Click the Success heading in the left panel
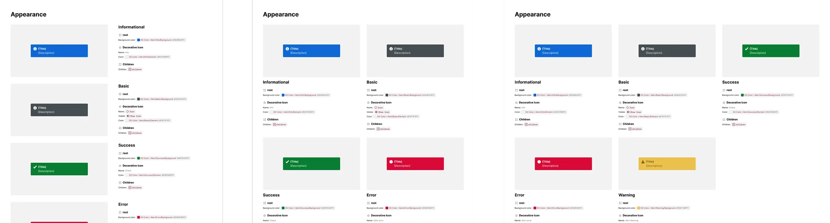Image resolution: width=830 pixels, height=223 pixels. click(x=127, y=145)
